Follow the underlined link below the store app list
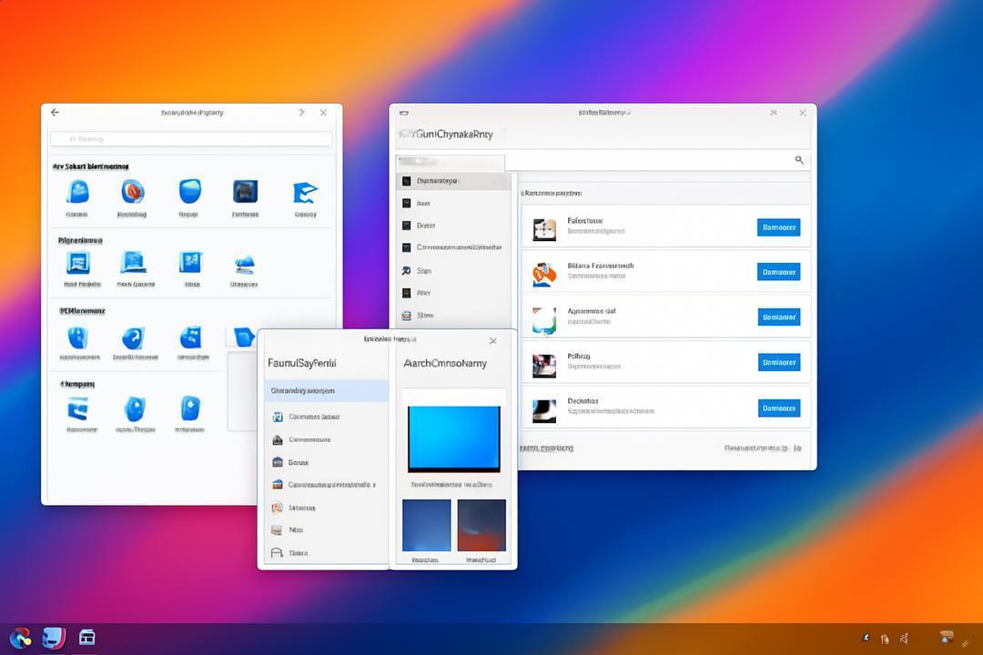 [547, 448]
